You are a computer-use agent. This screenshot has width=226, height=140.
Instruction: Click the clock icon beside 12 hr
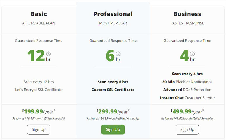[48, 54]
